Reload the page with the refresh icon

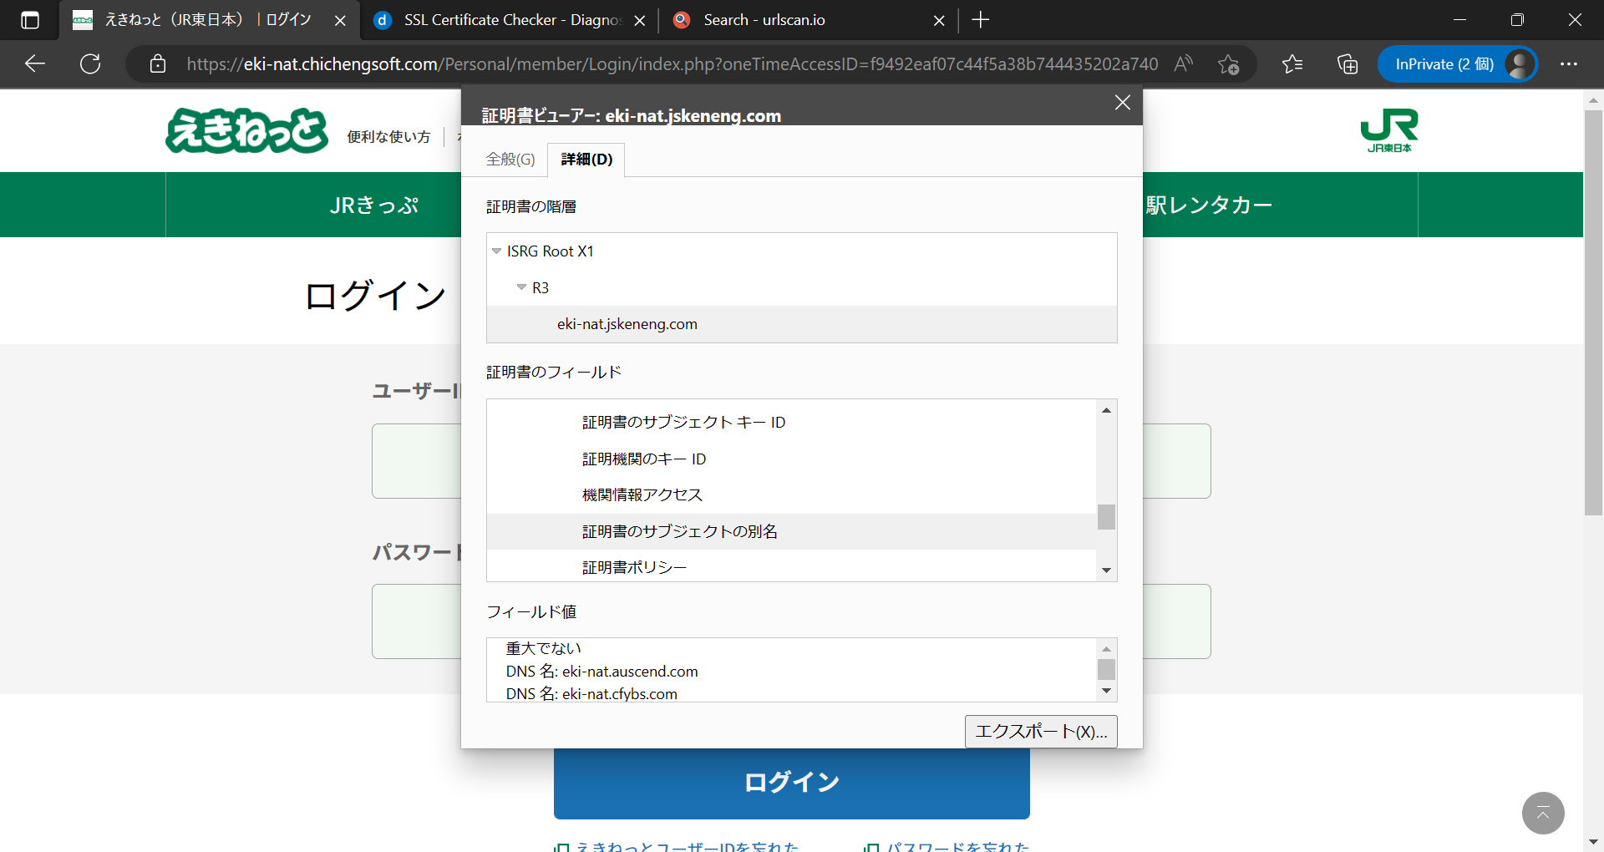pos(90,63)
